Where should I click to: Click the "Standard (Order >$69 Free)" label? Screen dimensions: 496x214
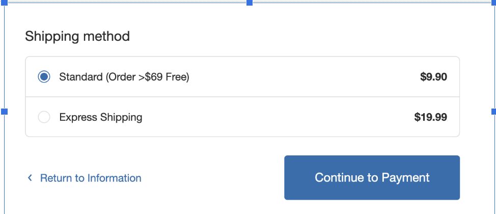[124, 77]
